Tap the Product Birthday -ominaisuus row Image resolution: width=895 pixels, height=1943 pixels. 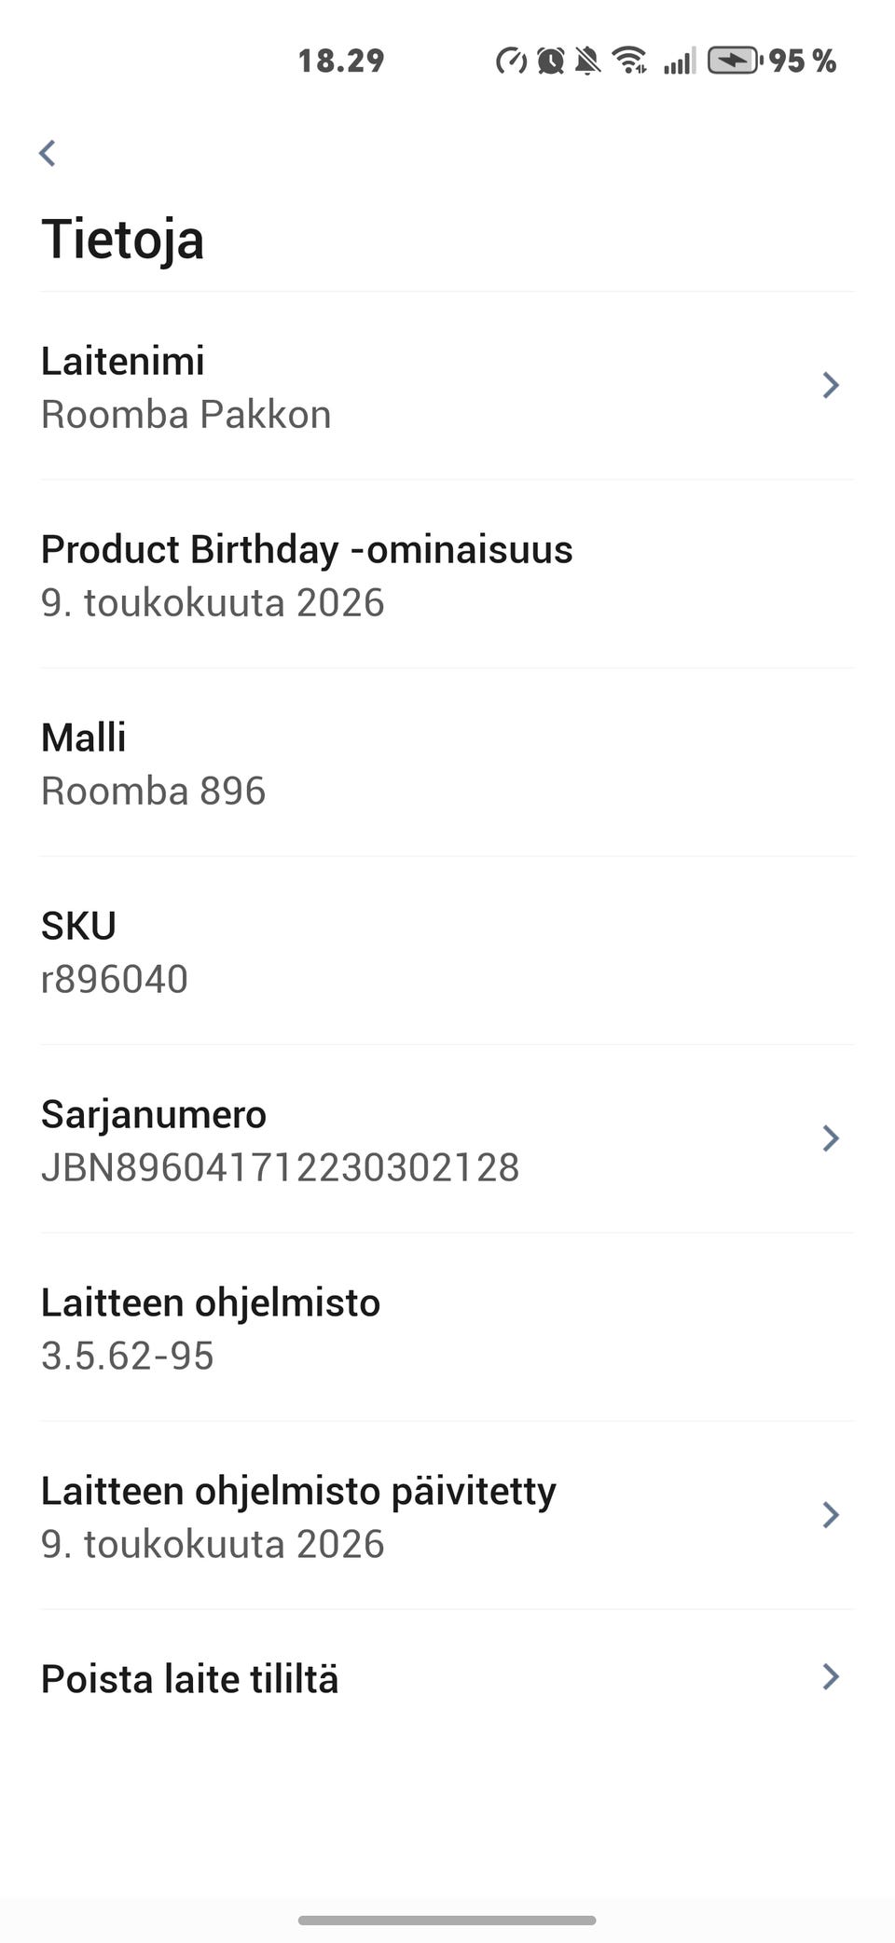[x=447, y=575]
